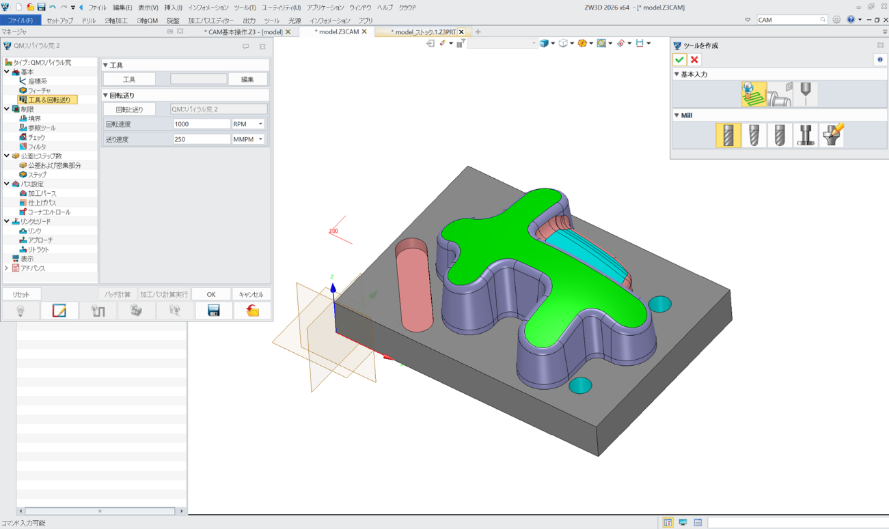Viewport: 889px width, 529px height.
Task: Click the pencil edit icon below Reset
Action: [x=59, y=311]
